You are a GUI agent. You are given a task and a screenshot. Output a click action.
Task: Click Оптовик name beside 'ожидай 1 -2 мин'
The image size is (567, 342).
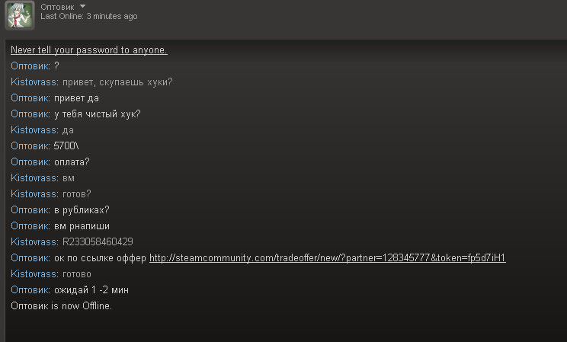coord(30,290)
